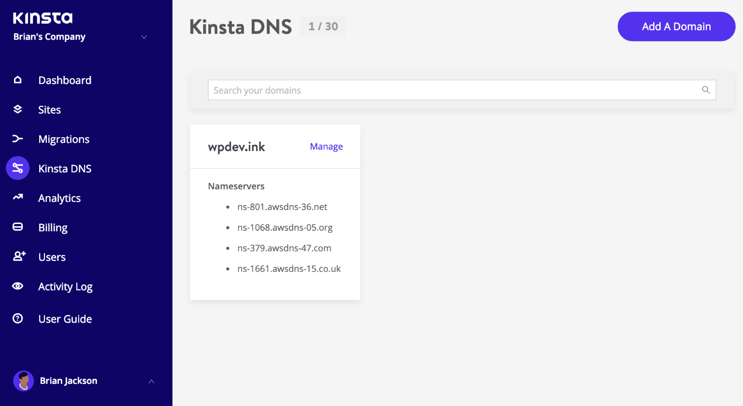This screenshot has height=406, width=743.
Task: Open the Analytics menu item
Action: (59, 198)
